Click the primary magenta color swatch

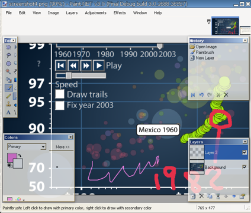pyautogui.click(x=12, y=158)
